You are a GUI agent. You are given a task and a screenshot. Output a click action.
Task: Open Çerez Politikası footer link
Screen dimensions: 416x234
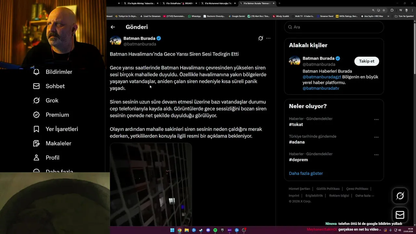[x=357, y=189]
